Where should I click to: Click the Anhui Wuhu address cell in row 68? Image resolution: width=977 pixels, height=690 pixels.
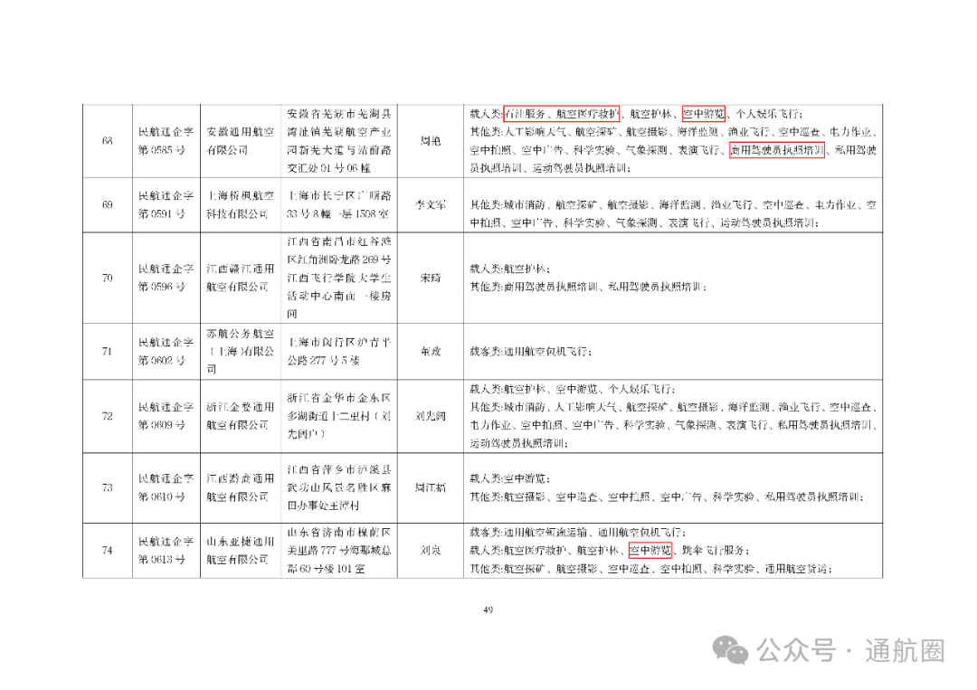339,141
